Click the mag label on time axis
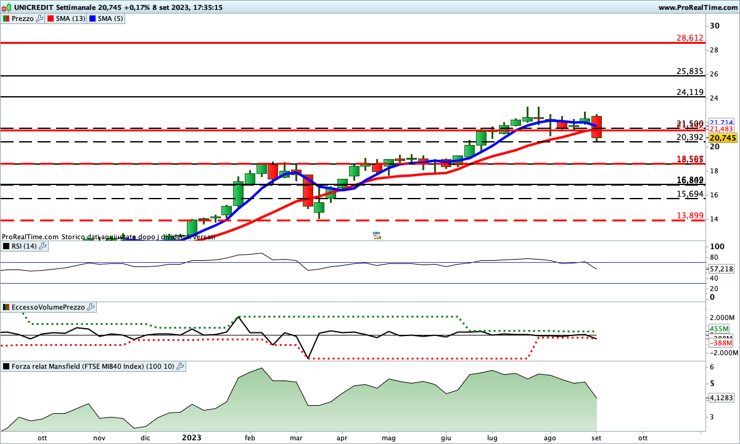The height and width of the screenshot is (444, 740). coord(388,437)
